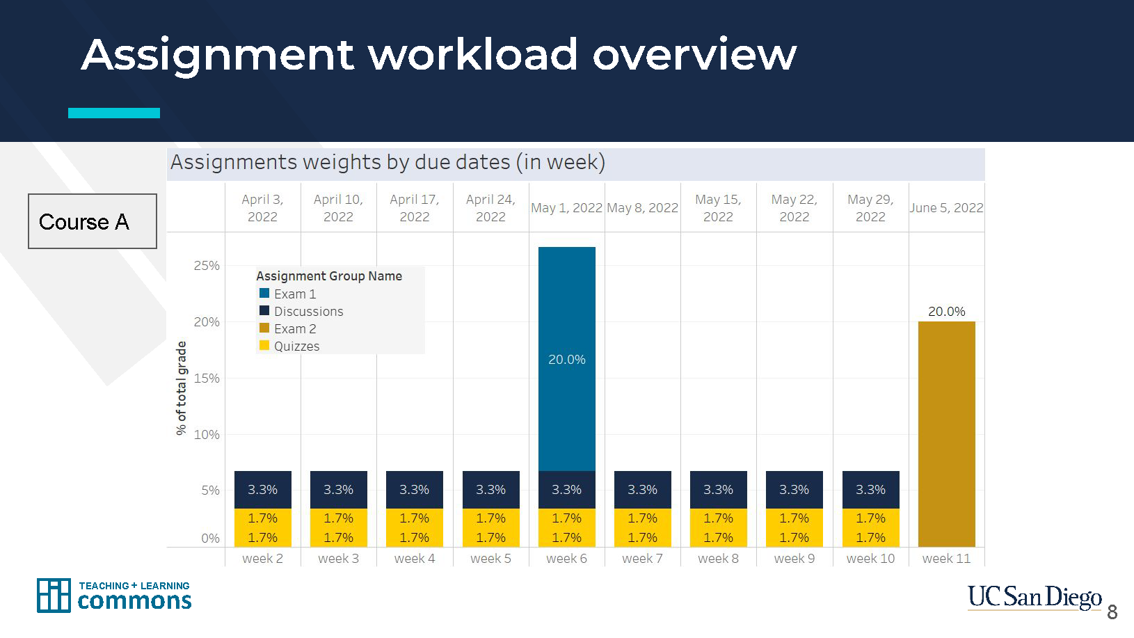Screen dimensions: 1134x638
Task: Click the Exam 1 legend color swatch
Action: (264, 294)
